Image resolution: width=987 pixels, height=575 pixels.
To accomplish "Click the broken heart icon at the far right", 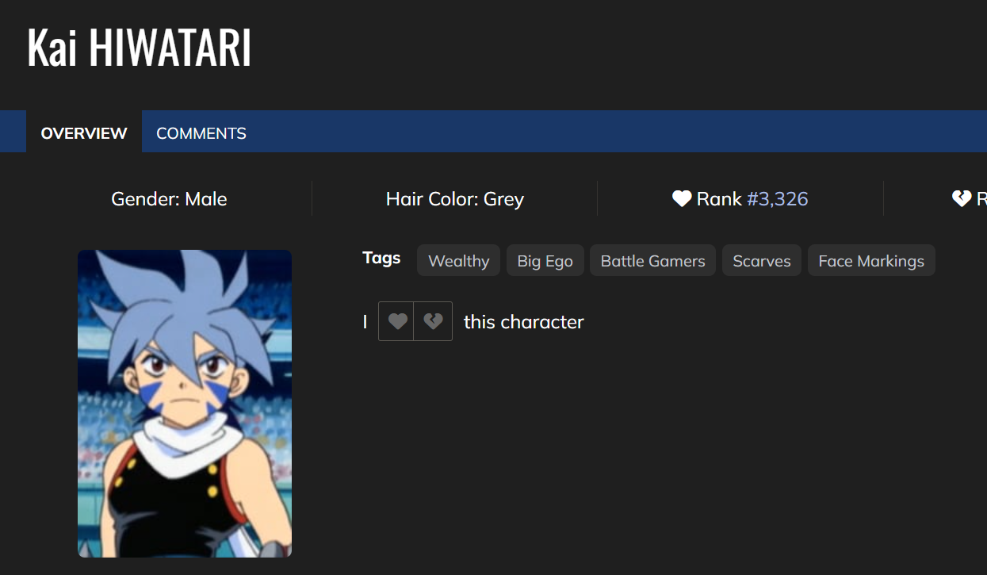I will click(x=961, y=198).
